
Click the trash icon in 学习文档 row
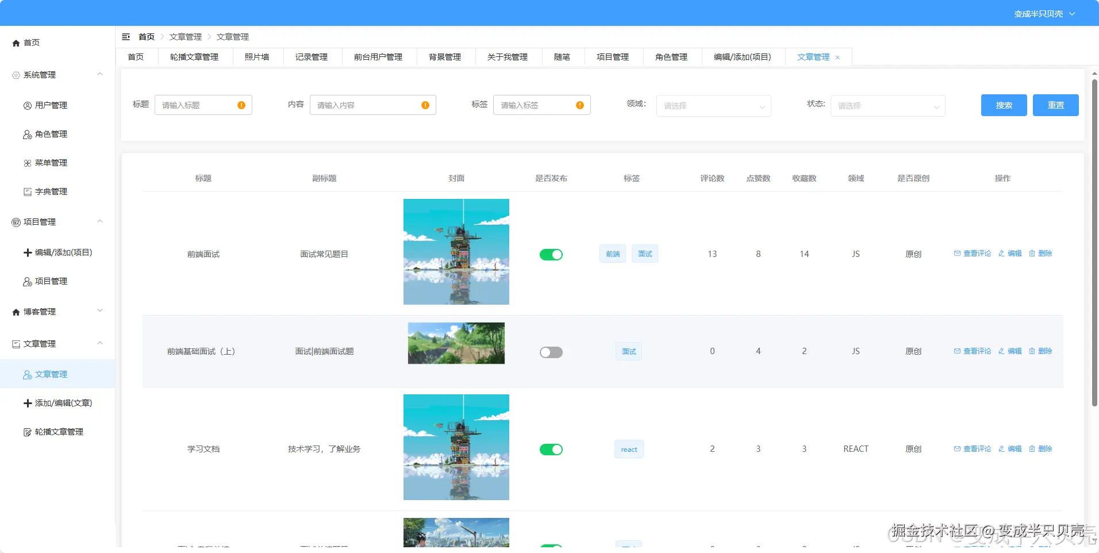coord(1032,449)
